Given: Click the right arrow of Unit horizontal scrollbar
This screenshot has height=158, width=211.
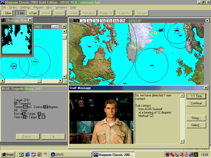Looking at the screenshot, I should coord(60,81).
